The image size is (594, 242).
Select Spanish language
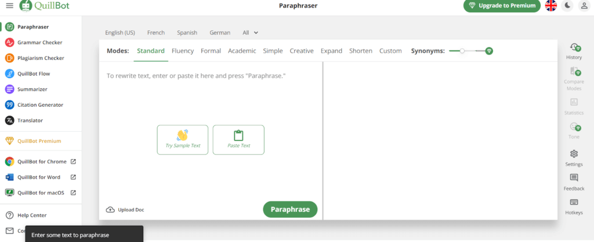(187, 32)
